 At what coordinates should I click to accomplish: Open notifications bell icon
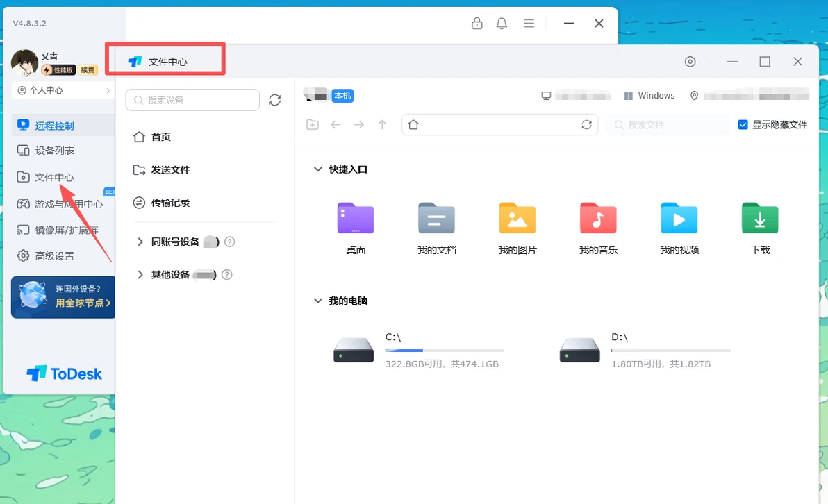coord(502,23)
